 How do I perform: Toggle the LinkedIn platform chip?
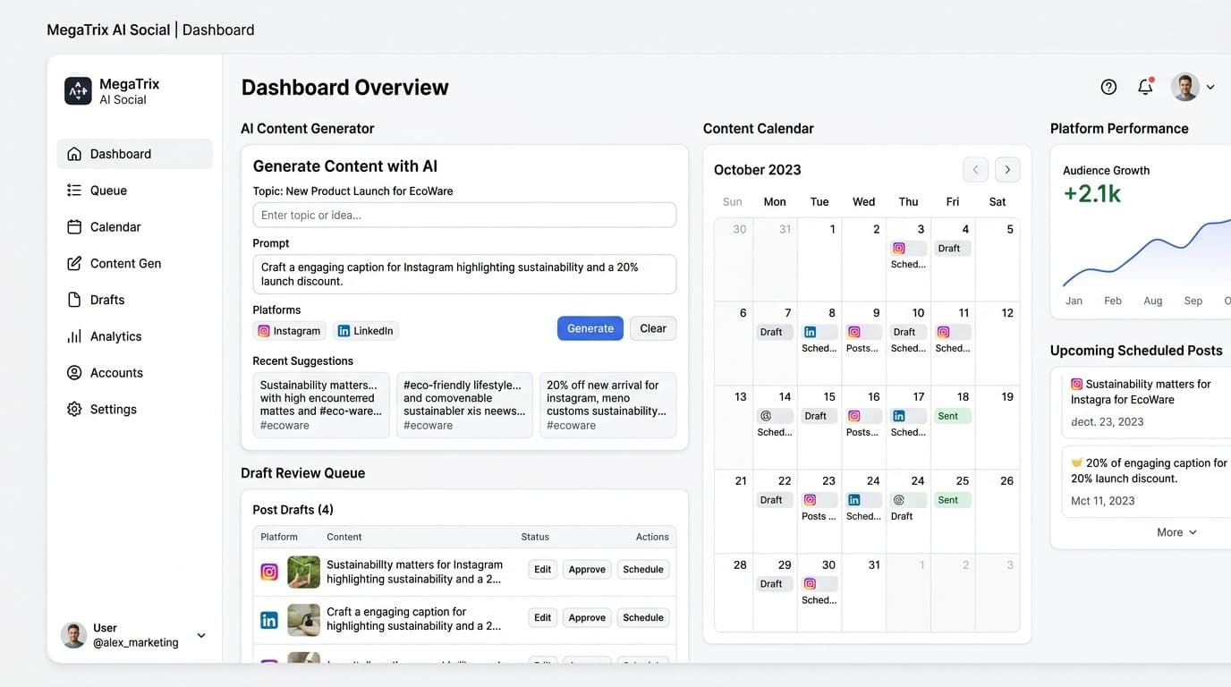pos(366,331)
